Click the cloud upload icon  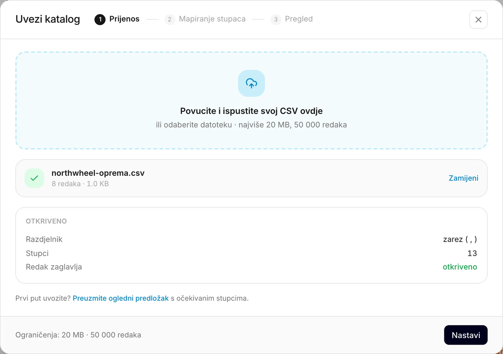pos(251,83)
